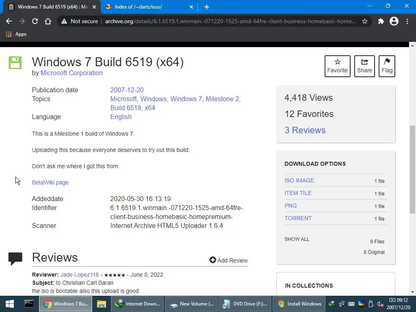Click the 8 Original files link
Screen dimensions: 416x312
374,252
